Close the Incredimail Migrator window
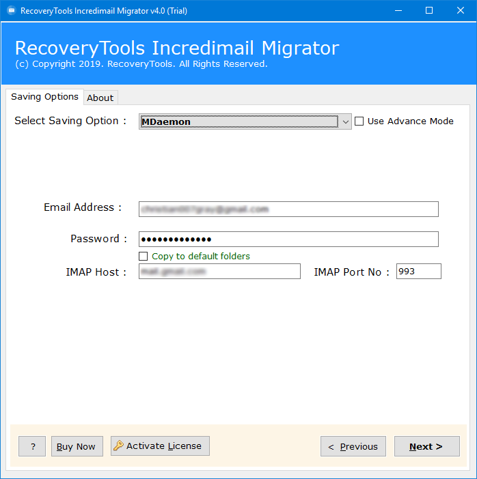Screen dimensions: 477x479 point(461,10)
